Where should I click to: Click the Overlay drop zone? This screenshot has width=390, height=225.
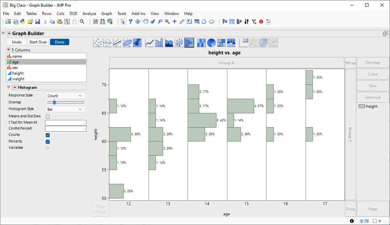[x=373, y=62]
